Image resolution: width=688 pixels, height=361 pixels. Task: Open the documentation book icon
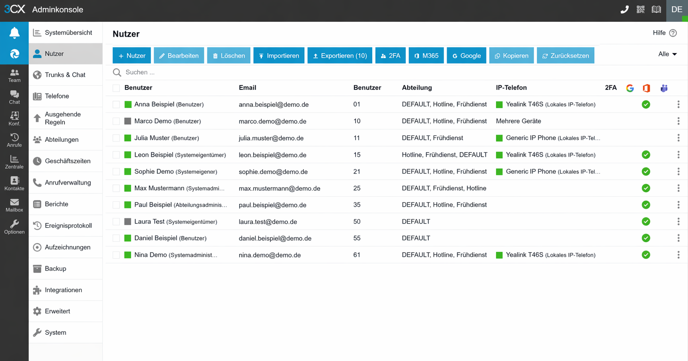pyautogui.click(x=656, y=10)
